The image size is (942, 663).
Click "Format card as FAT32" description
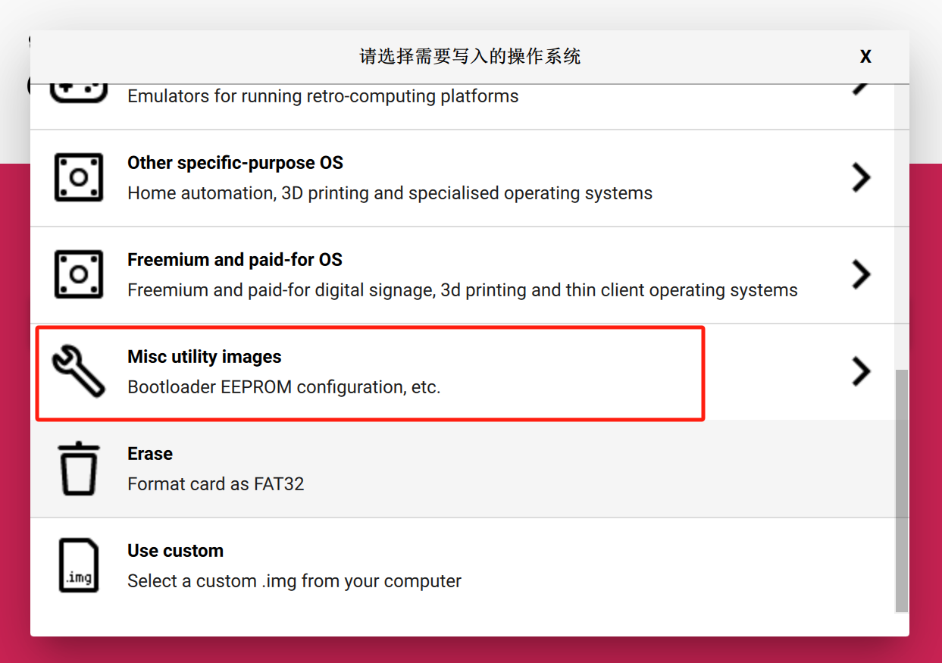(216, 484)
